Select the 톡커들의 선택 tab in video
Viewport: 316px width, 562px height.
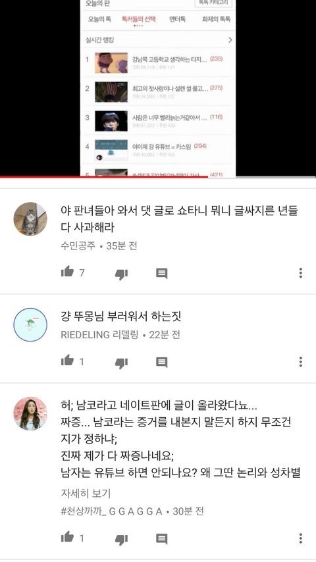click(139, 19)
